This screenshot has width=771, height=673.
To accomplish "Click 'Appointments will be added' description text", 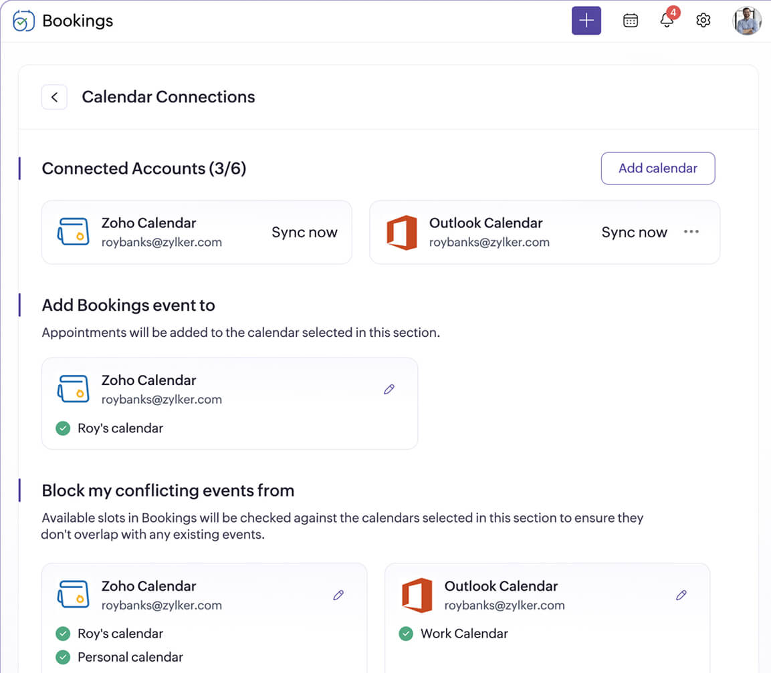I will pos(241,333).
